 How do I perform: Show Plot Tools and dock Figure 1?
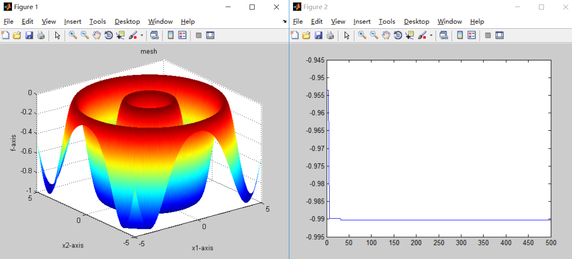[210, 36]
